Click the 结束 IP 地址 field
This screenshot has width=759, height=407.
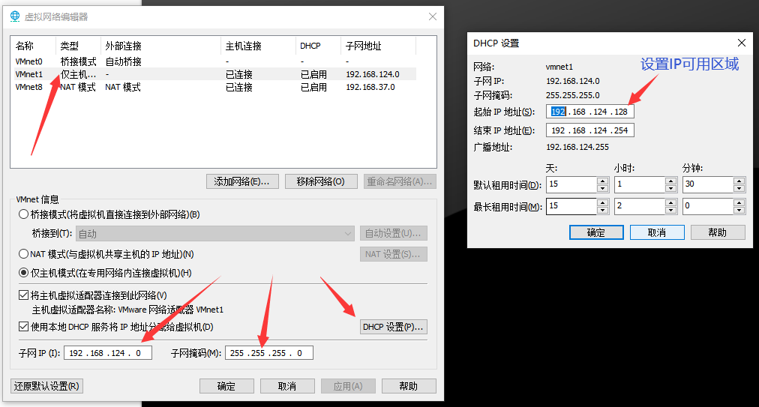pos(590,130)
